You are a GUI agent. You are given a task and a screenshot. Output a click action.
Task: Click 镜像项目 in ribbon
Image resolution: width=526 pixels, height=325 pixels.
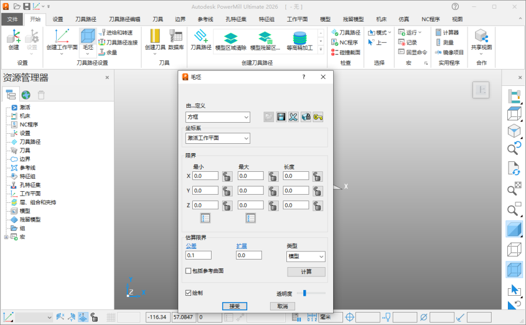(x=449, y=53)
